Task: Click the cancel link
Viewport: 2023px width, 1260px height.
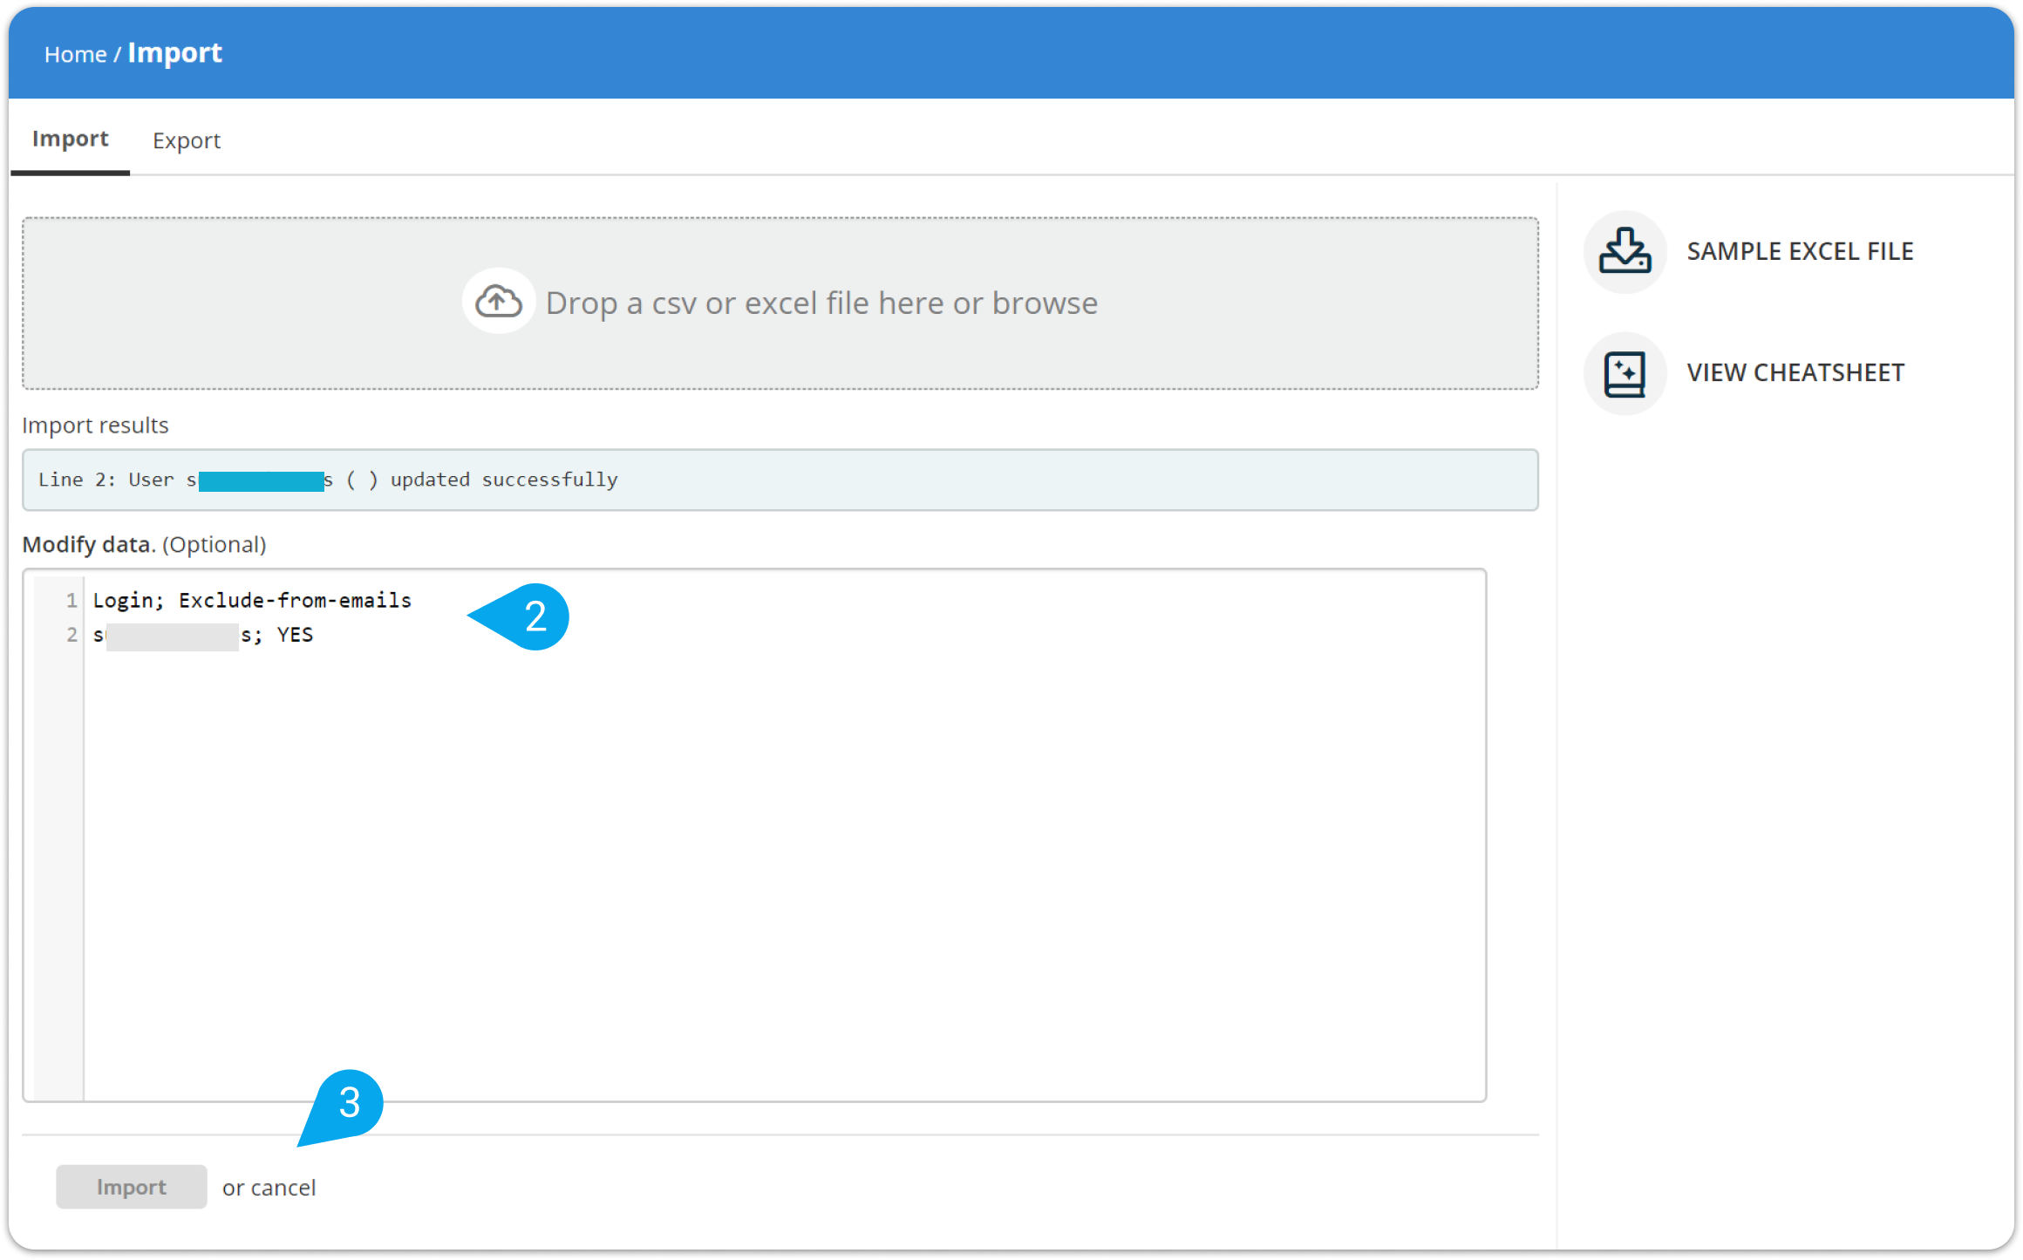Action: coord(283,1188)
